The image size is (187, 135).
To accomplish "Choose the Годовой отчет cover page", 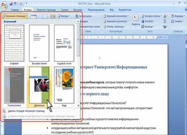I will [64, 45].
